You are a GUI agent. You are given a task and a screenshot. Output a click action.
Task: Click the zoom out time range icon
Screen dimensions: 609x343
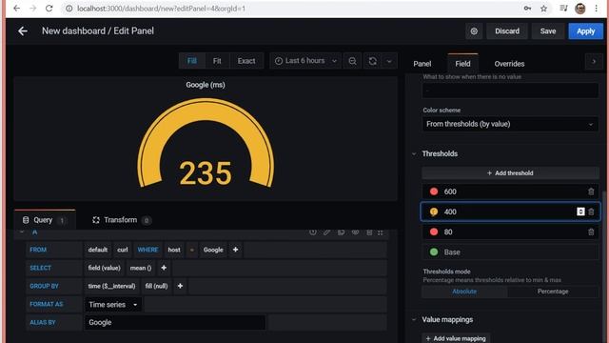(x=352, y=61)
